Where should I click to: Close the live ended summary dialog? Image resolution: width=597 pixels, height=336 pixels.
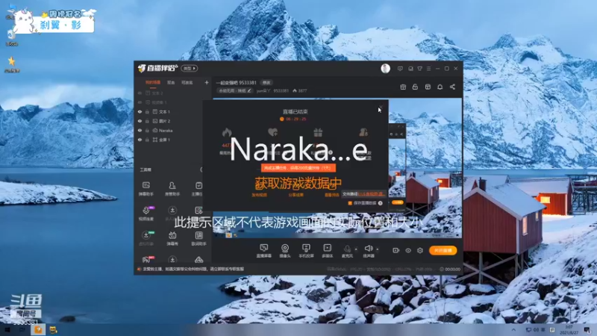[x=381, y=107]
